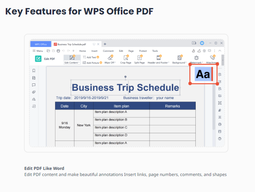Click the help icon in right sidebar
This screenshot has height=192, width=255.
pos(220,139)
